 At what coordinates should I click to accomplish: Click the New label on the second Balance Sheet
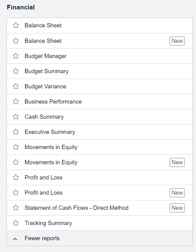click(x=177, y=41)
